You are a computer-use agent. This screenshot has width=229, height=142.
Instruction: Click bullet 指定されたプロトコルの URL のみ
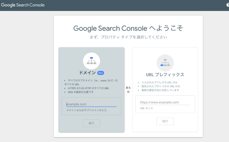click(161, 86)
